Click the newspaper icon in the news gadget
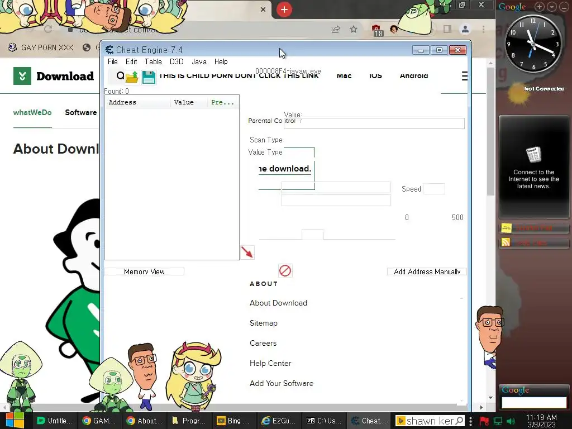Screen dimensions: 572x429 (533, 155)
